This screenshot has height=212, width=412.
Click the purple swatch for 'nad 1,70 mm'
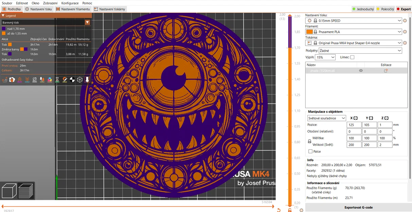point(3,29)
